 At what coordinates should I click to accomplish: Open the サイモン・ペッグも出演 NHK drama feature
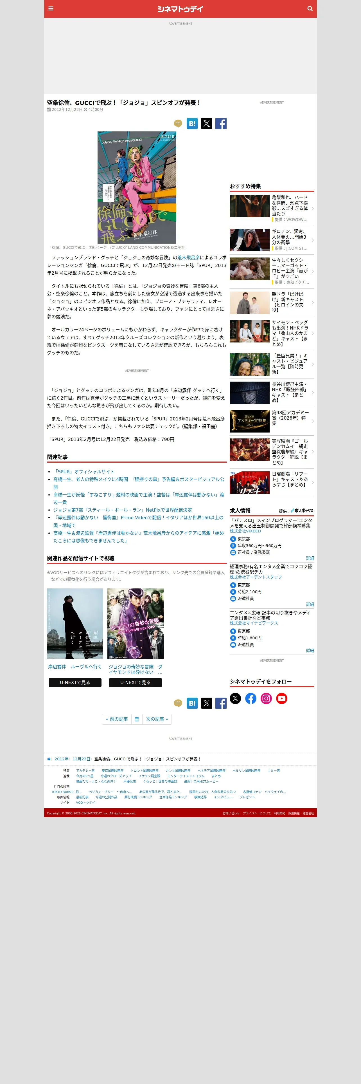272,333
